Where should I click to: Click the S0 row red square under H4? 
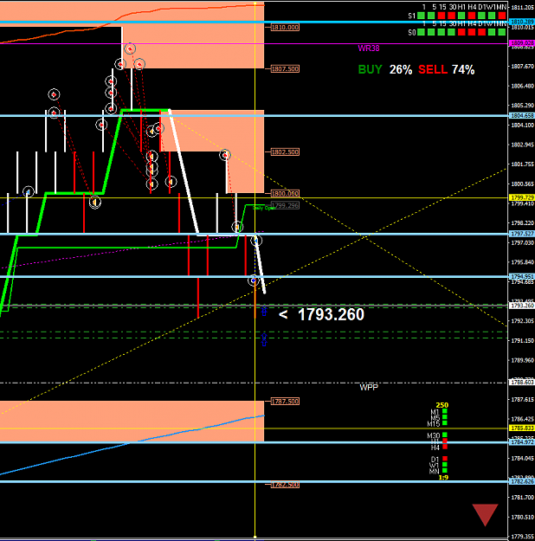coord(472,32)
